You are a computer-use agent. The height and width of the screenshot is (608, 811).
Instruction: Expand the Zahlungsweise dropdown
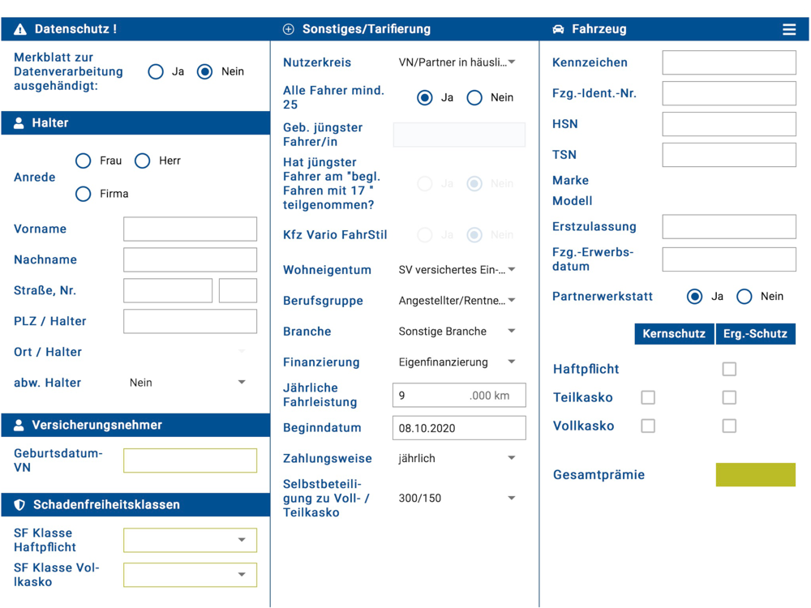(x=457, y=459)
